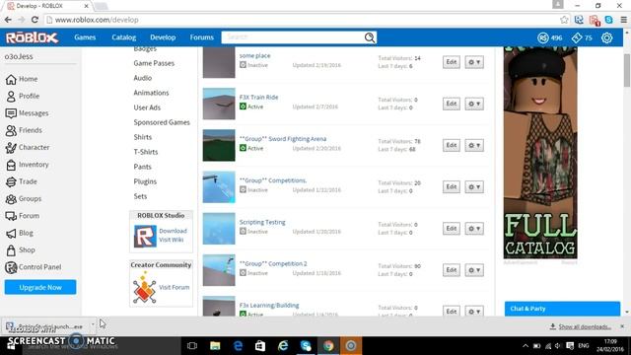Open the Visit Forum link
The width and height of the screenshot is (631, 355).
coord(174,287)
